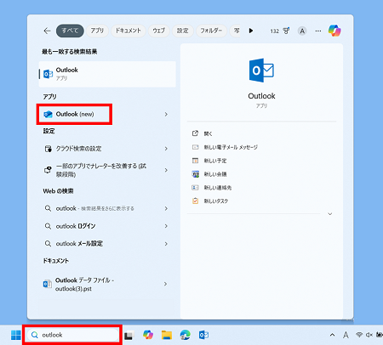Viewport: 383px width, 345px height.
Task: Open Microsoft Edge from the taskbar
Action: [186, 335]
